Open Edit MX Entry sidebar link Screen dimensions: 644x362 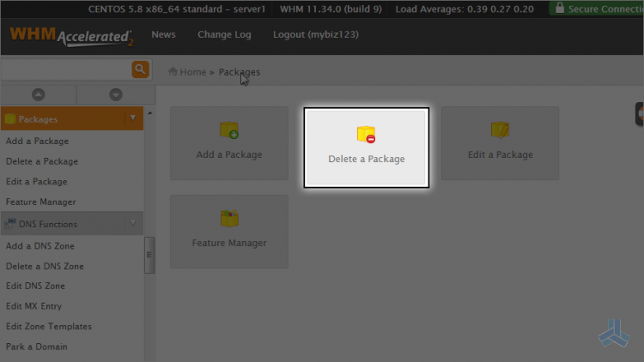(33, 306)
